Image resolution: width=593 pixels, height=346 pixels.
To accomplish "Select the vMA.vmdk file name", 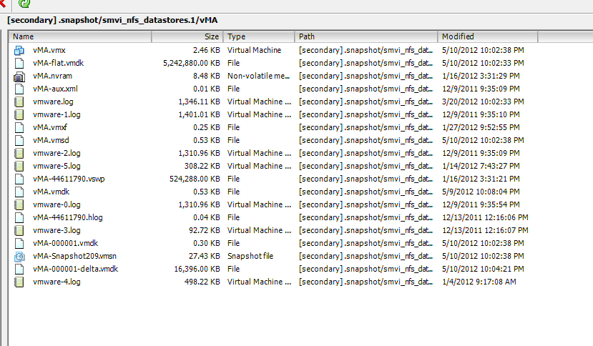I will pos(50,192).
